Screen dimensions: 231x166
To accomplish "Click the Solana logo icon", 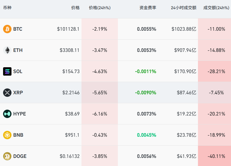I will click(7, 71).
